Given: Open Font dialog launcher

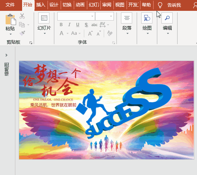Looking at the screenshot, I should (x=113, y=43).
